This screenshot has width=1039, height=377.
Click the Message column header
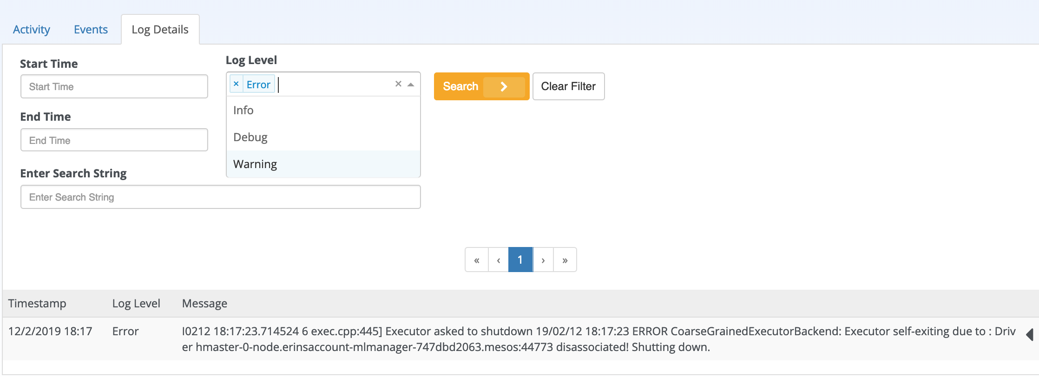coord(204,303)
